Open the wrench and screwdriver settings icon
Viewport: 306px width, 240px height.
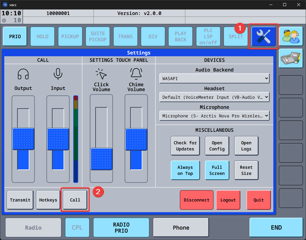click(264, 36)
